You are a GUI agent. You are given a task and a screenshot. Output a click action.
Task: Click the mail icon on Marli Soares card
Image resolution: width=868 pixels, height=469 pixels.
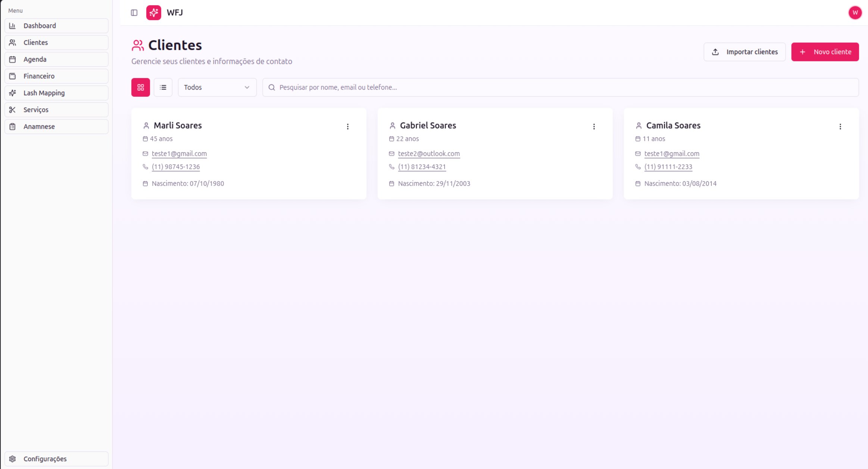pos(145,154)
